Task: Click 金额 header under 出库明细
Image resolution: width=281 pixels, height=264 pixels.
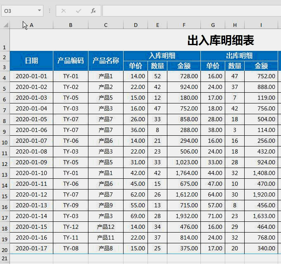Action: click(261, 66)
